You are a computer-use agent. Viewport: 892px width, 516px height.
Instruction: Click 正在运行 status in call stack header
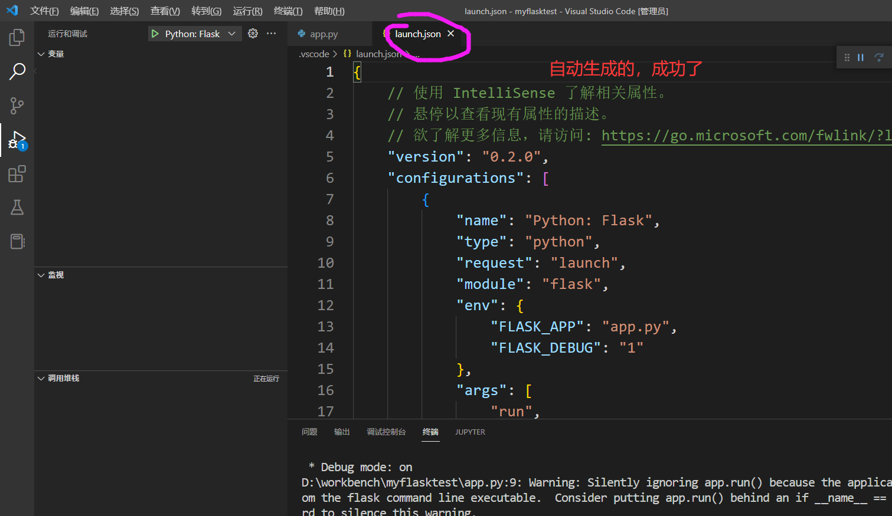[x=266, y=379]
